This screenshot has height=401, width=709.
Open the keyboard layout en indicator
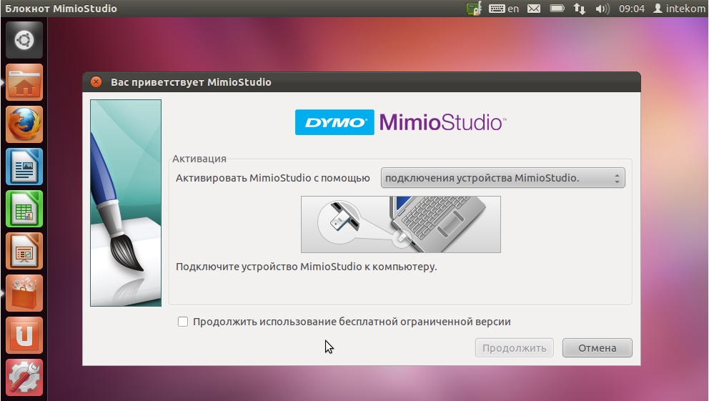pos(504,9)
